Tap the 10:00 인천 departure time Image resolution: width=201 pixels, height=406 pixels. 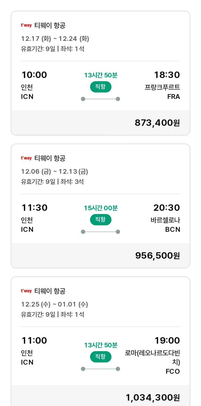[34, 75]
